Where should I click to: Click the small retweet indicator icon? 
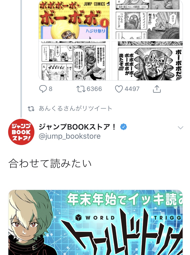coord(31,109)
